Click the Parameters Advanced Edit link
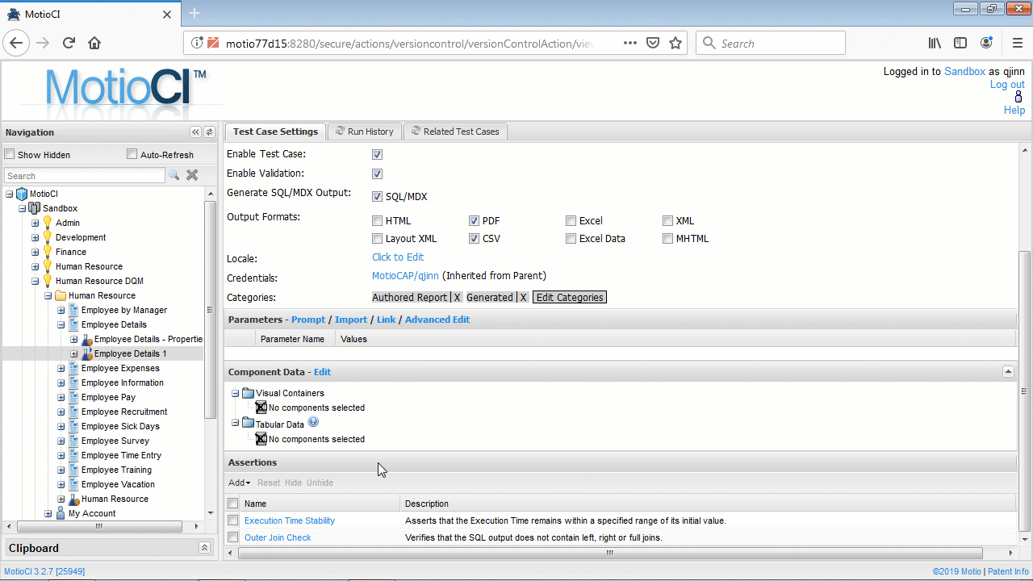Viewport: 1033px width, 581px height. tap(437, 320)
